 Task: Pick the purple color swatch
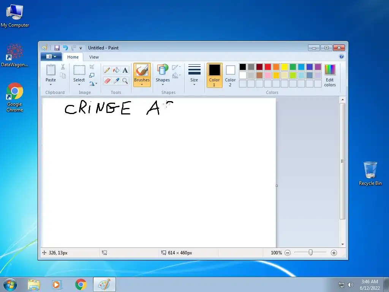(318, 67)
